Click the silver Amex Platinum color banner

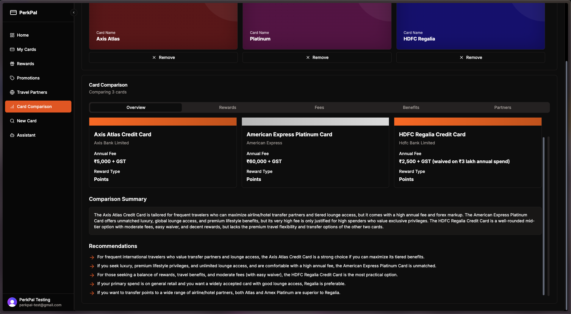315,121
